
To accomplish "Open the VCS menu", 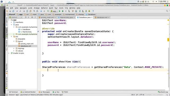I will 66,8.
